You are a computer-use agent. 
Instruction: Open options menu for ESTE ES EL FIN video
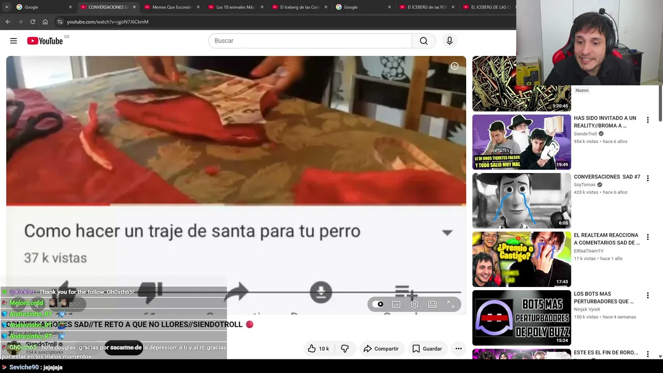(647, 354)
